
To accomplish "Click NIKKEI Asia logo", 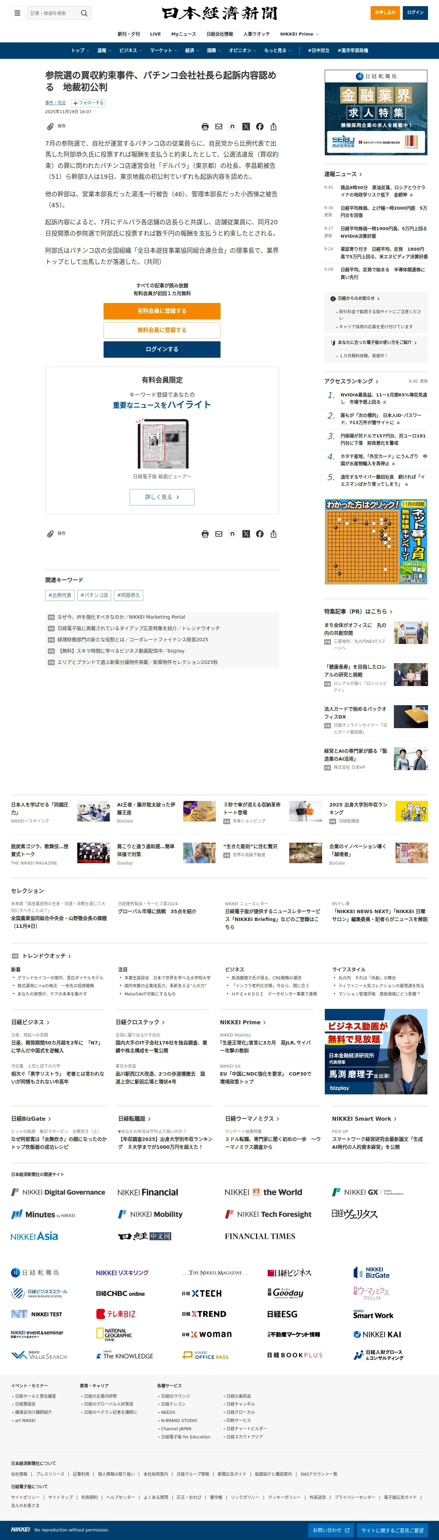I will coord(34,1236).
